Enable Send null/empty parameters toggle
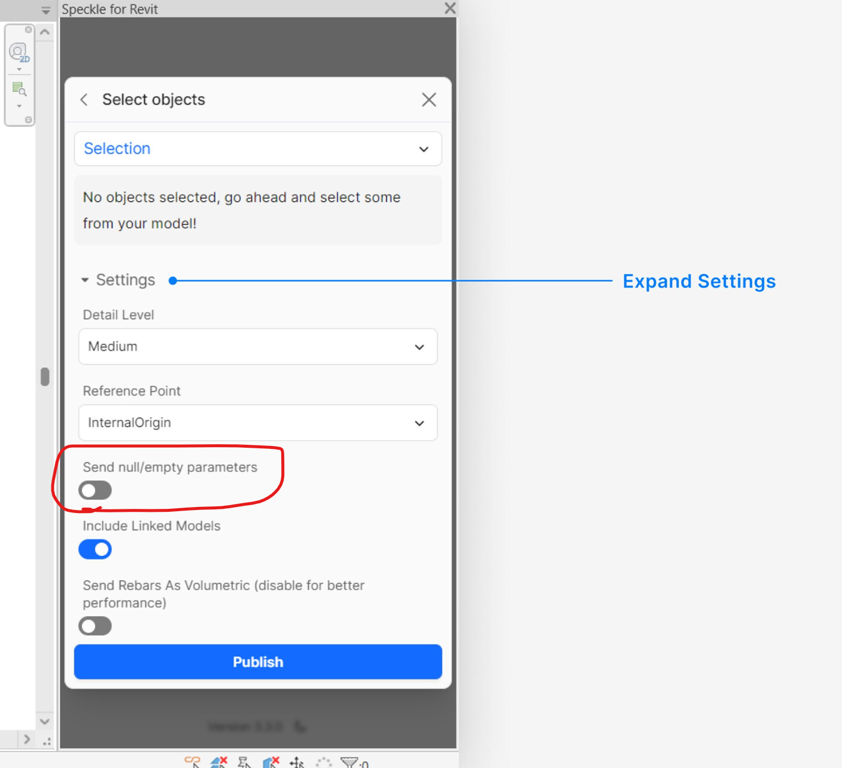Viewport: 842px width, 768px height. [95, 490]
